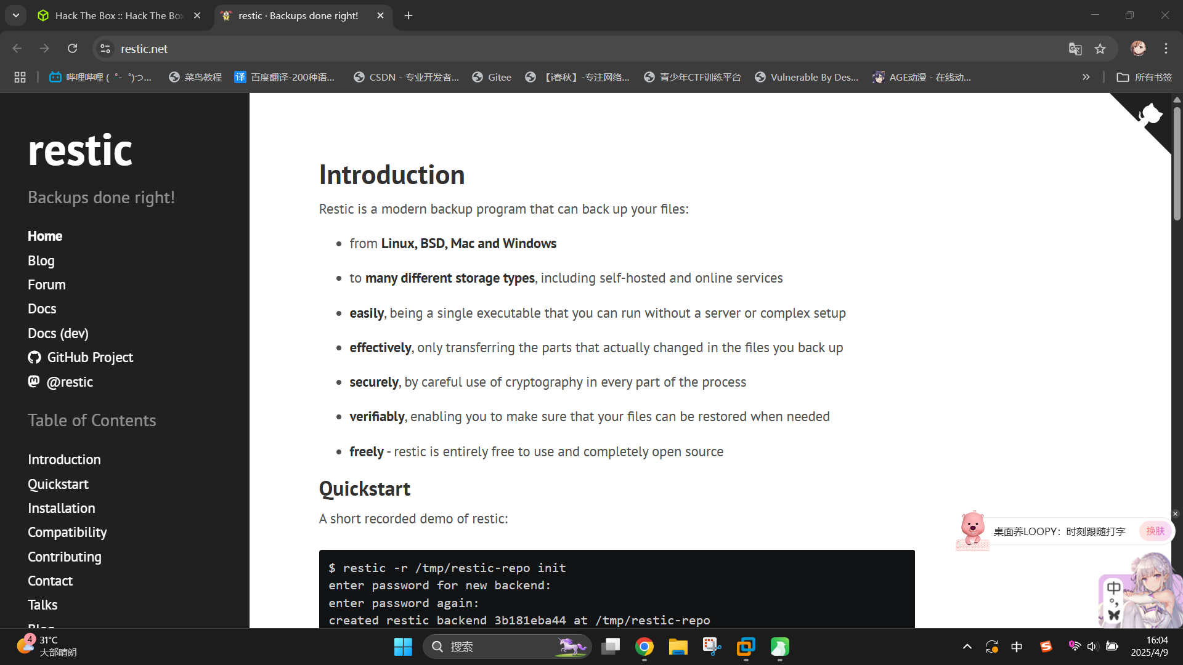Toggle 中 IME language in system tray
The image size is (1183, 665).
[1017, 647]
